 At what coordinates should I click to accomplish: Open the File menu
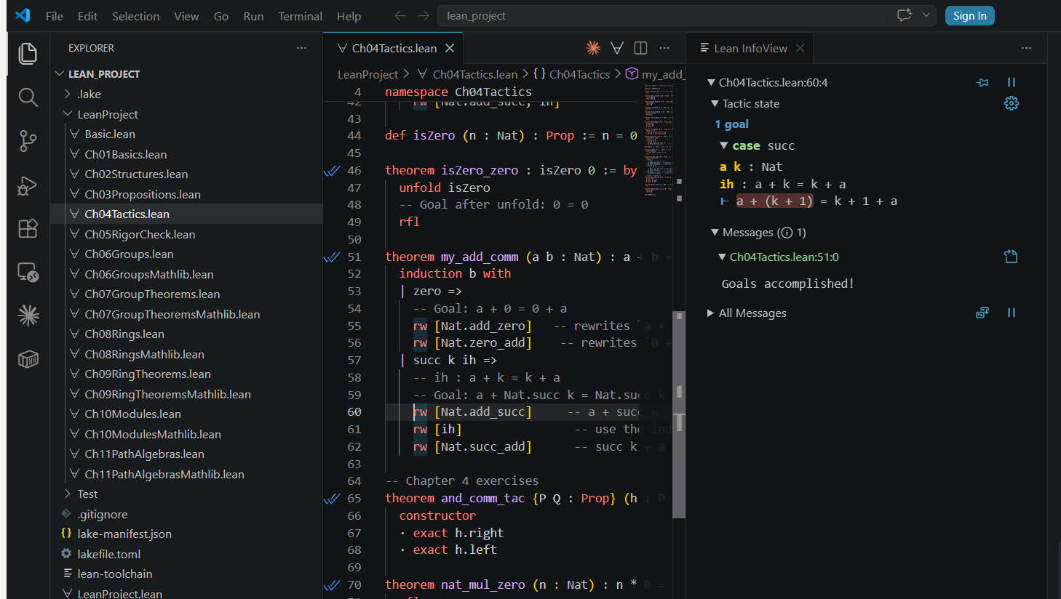[x=55, y=16]
